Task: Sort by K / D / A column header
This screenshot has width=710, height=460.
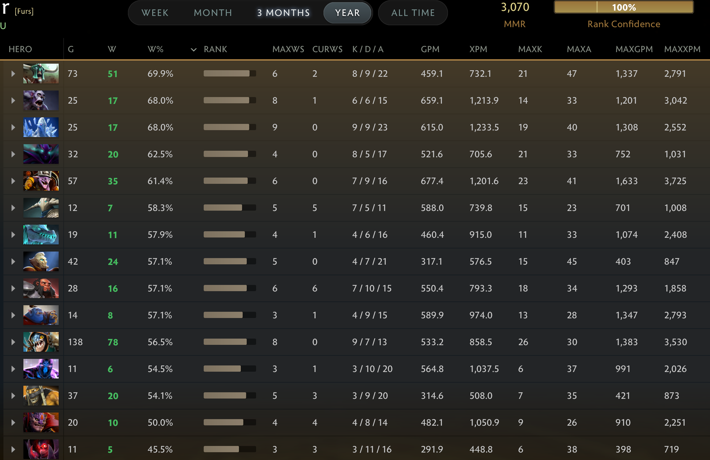Action: (368, 49)
